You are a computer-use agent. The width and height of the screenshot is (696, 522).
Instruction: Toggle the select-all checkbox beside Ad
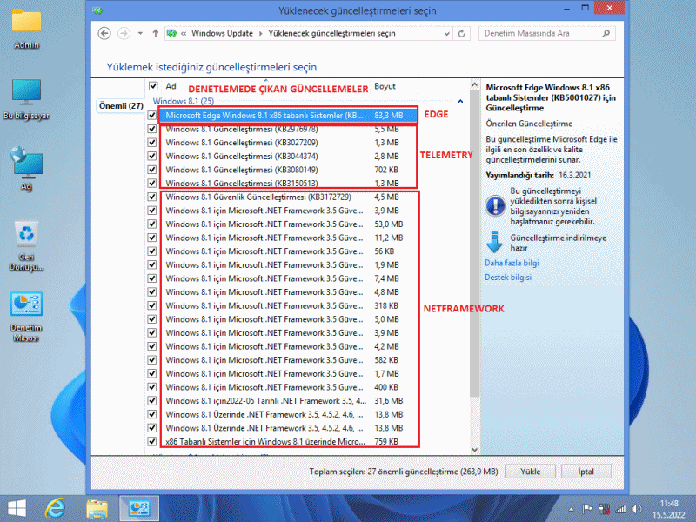click(153, 86)
